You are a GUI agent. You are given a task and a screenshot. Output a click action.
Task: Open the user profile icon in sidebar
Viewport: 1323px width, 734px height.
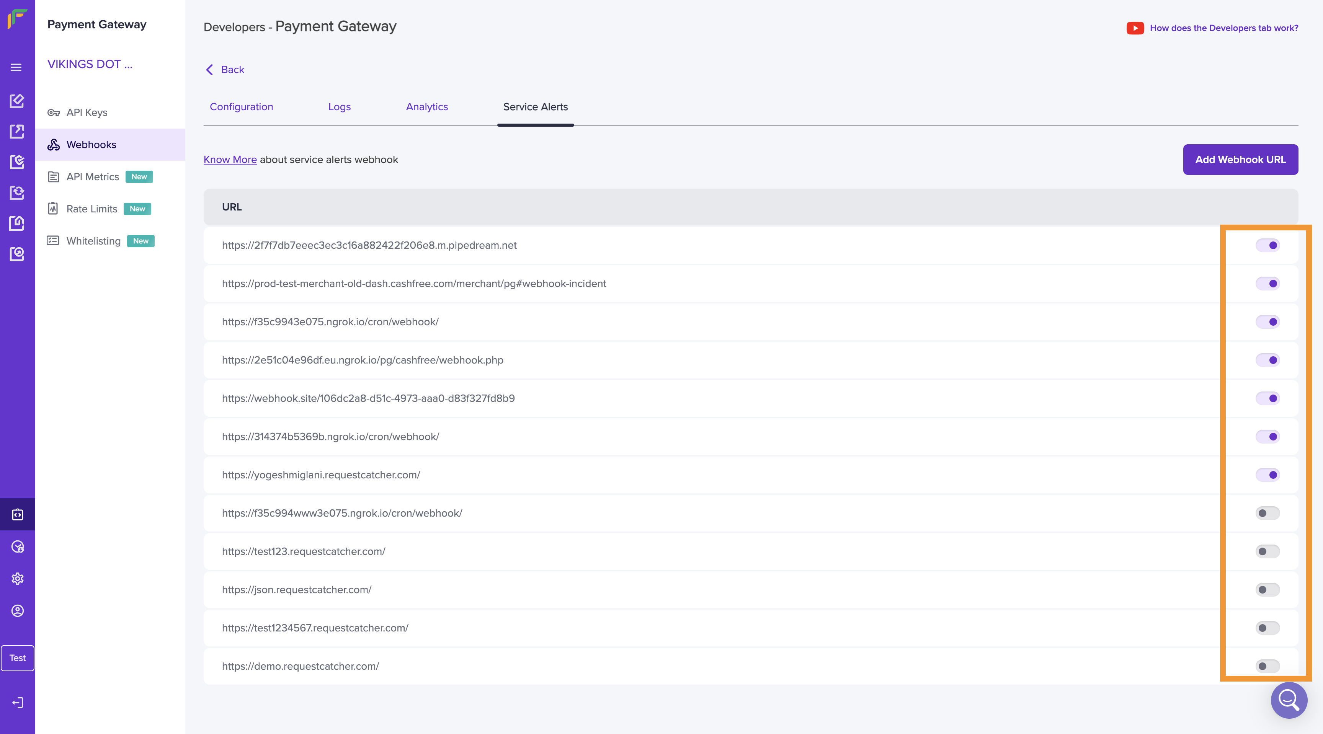(18, 611)
